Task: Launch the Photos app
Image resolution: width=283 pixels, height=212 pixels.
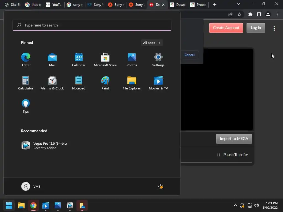Action: tap(132, 60)
